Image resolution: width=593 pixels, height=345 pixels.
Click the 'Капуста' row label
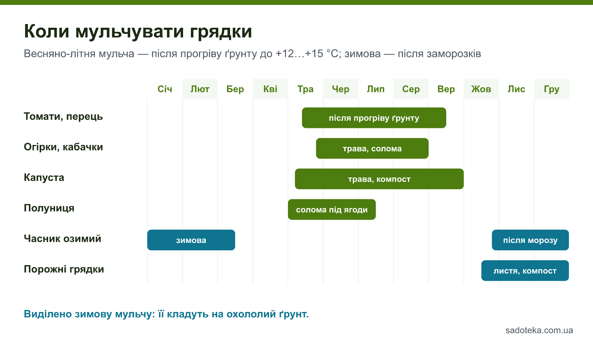[44, 177]
